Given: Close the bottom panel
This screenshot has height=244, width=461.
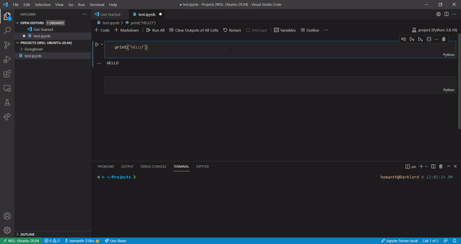Looking at the screenshot, I should point(455,166).
